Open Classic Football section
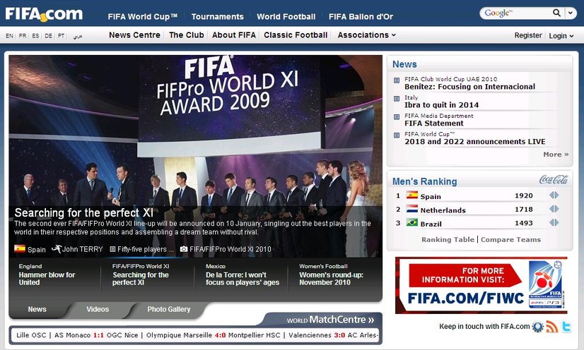This screenshot has width=584, height=350. pyautogui.click(x=296, y=35)
